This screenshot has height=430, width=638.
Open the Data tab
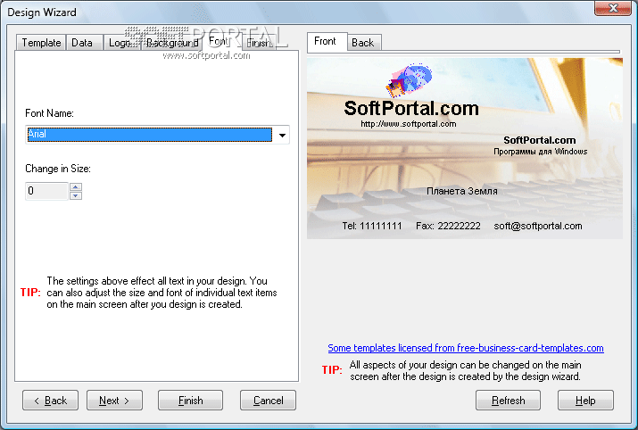(84, 43)
